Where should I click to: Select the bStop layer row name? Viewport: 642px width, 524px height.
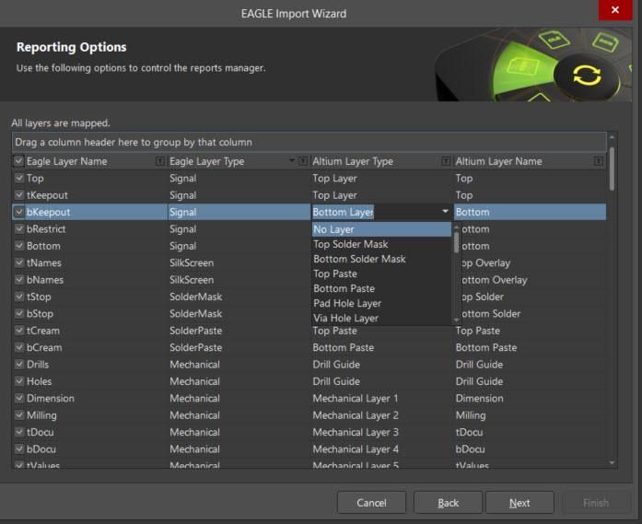pyautogui.click(x=40, y=314)
